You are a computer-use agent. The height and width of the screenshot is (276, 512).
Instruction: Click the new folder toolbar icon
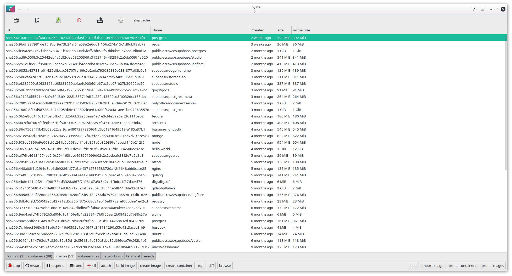tap(16, 20)
